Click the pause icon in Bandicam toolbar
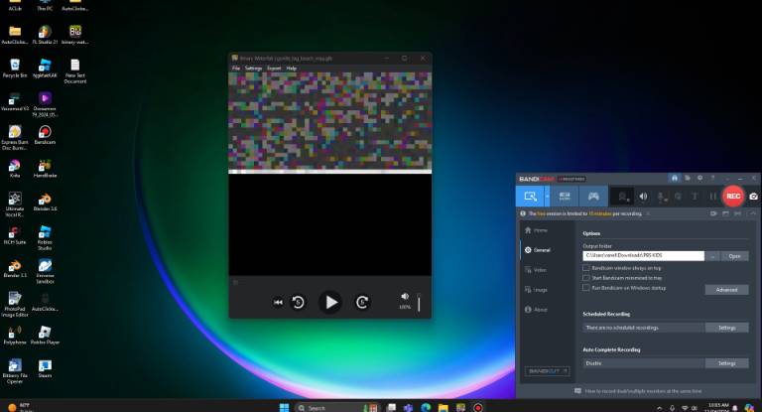 click(x=712, y=196)
